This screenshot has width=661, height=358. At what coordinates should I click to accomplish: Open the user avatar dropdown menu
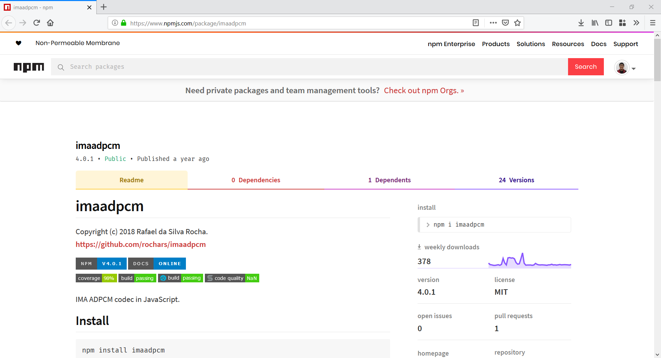point(625,67)
